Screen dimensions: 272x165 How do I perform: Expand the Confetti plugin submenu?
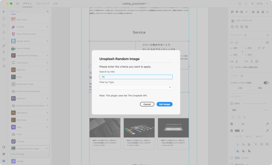[x=47, y=27]
